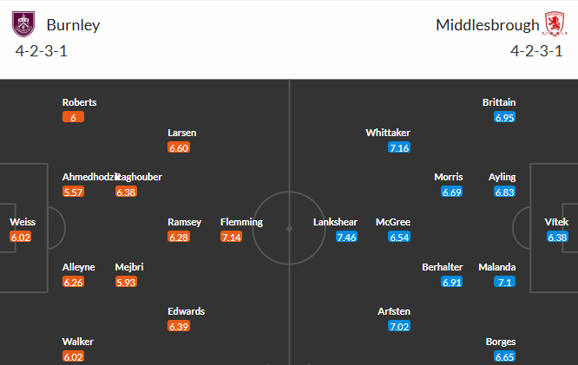Click player name McGree
The width and height of the screenshot is (578, 365).
(393, 222)
